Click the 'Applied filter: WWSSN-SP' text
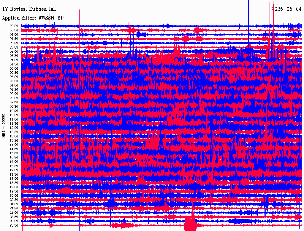Image resolution: width=304 pixels, height=231 pixels. click(33, 18)
